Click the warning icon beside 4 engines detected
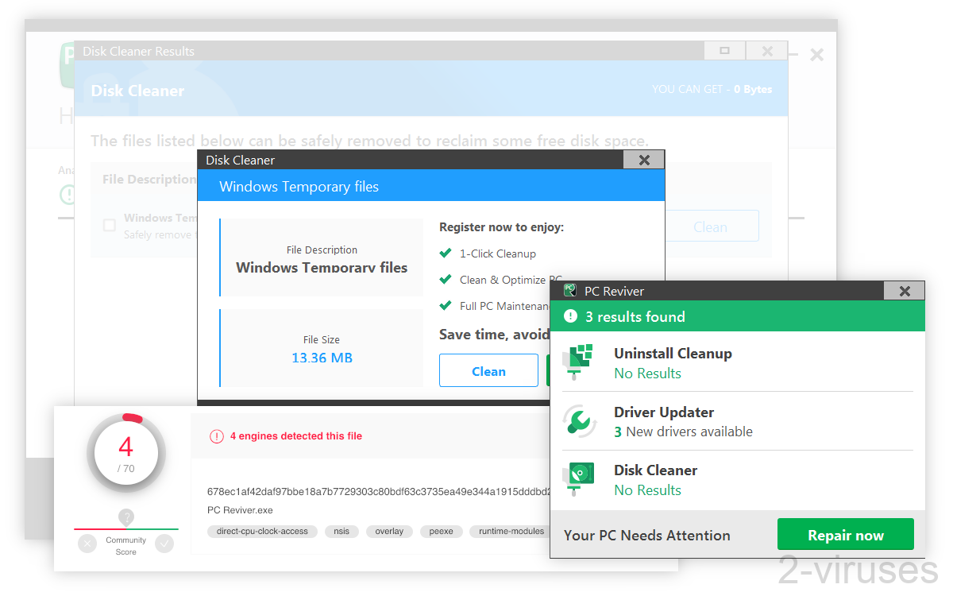953x596 pixels. point(217,436)
